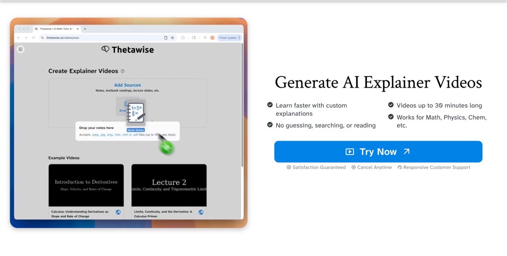
Task: Click the globe icon on the Limits video card
Action: pos(201,212)
